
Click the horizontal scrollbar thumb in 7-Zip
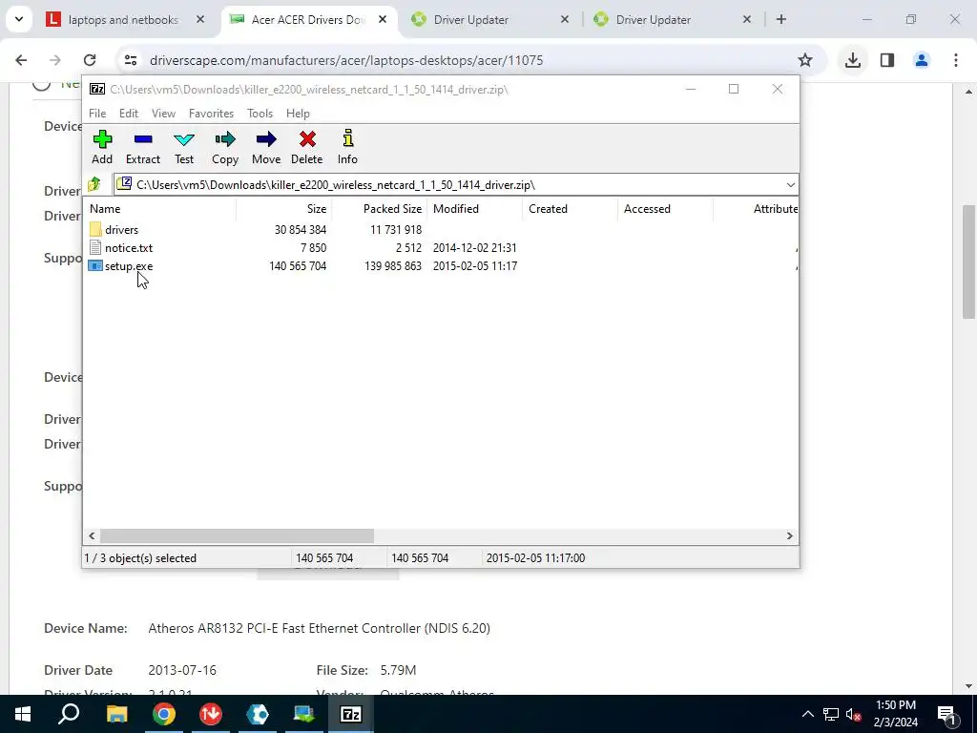237,536
